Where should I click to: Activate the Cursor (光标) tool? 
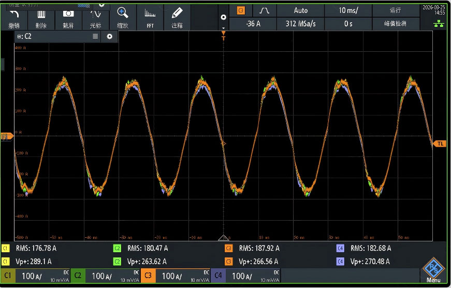(95, 18)
